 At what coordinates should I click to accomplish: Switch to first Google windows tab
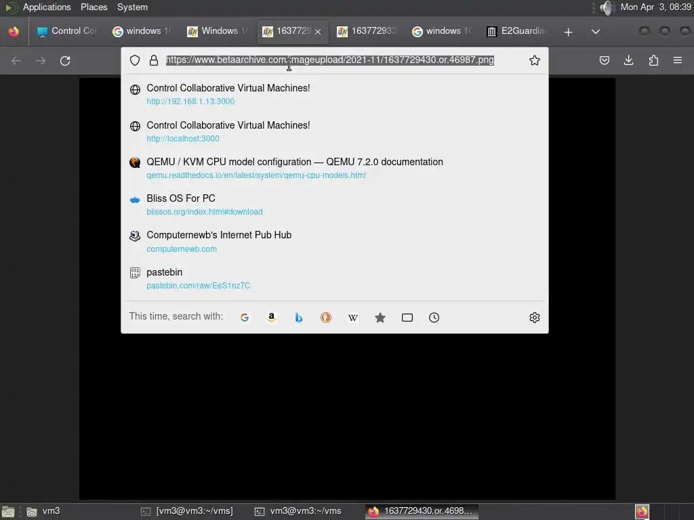tap(141, 31)
